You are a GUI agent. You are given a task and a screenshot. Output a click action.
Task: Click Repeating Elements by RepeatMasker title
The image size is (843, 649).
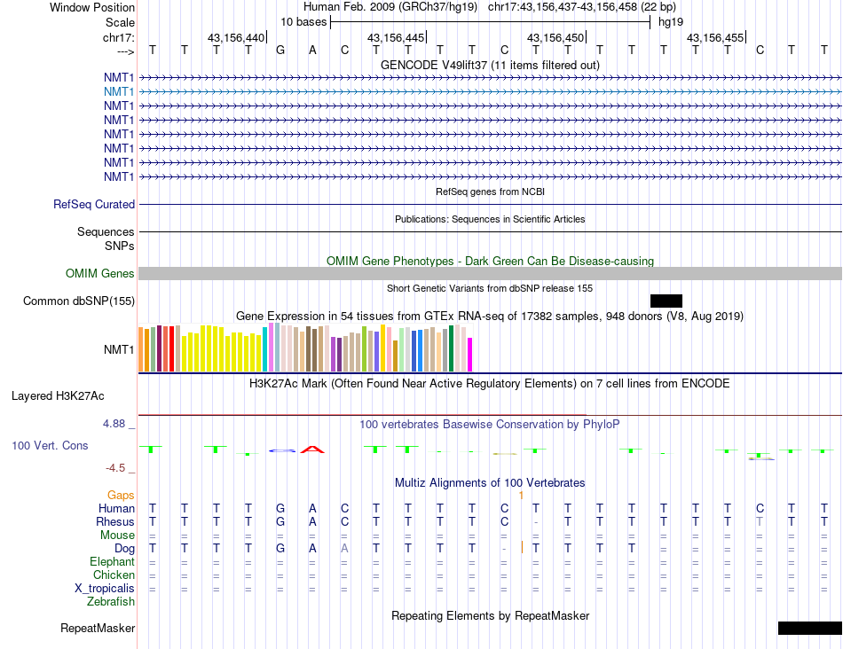[491, 615]
